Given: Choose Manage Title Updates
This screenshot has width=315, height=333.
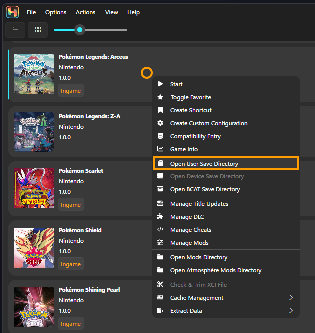Looking at the screenshot, I should tap(226, 204).
